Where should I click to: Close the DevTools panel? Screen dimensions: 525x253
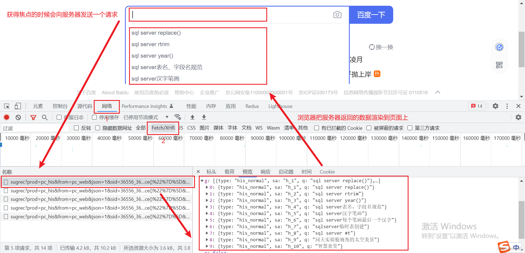(x=518, y=106)
